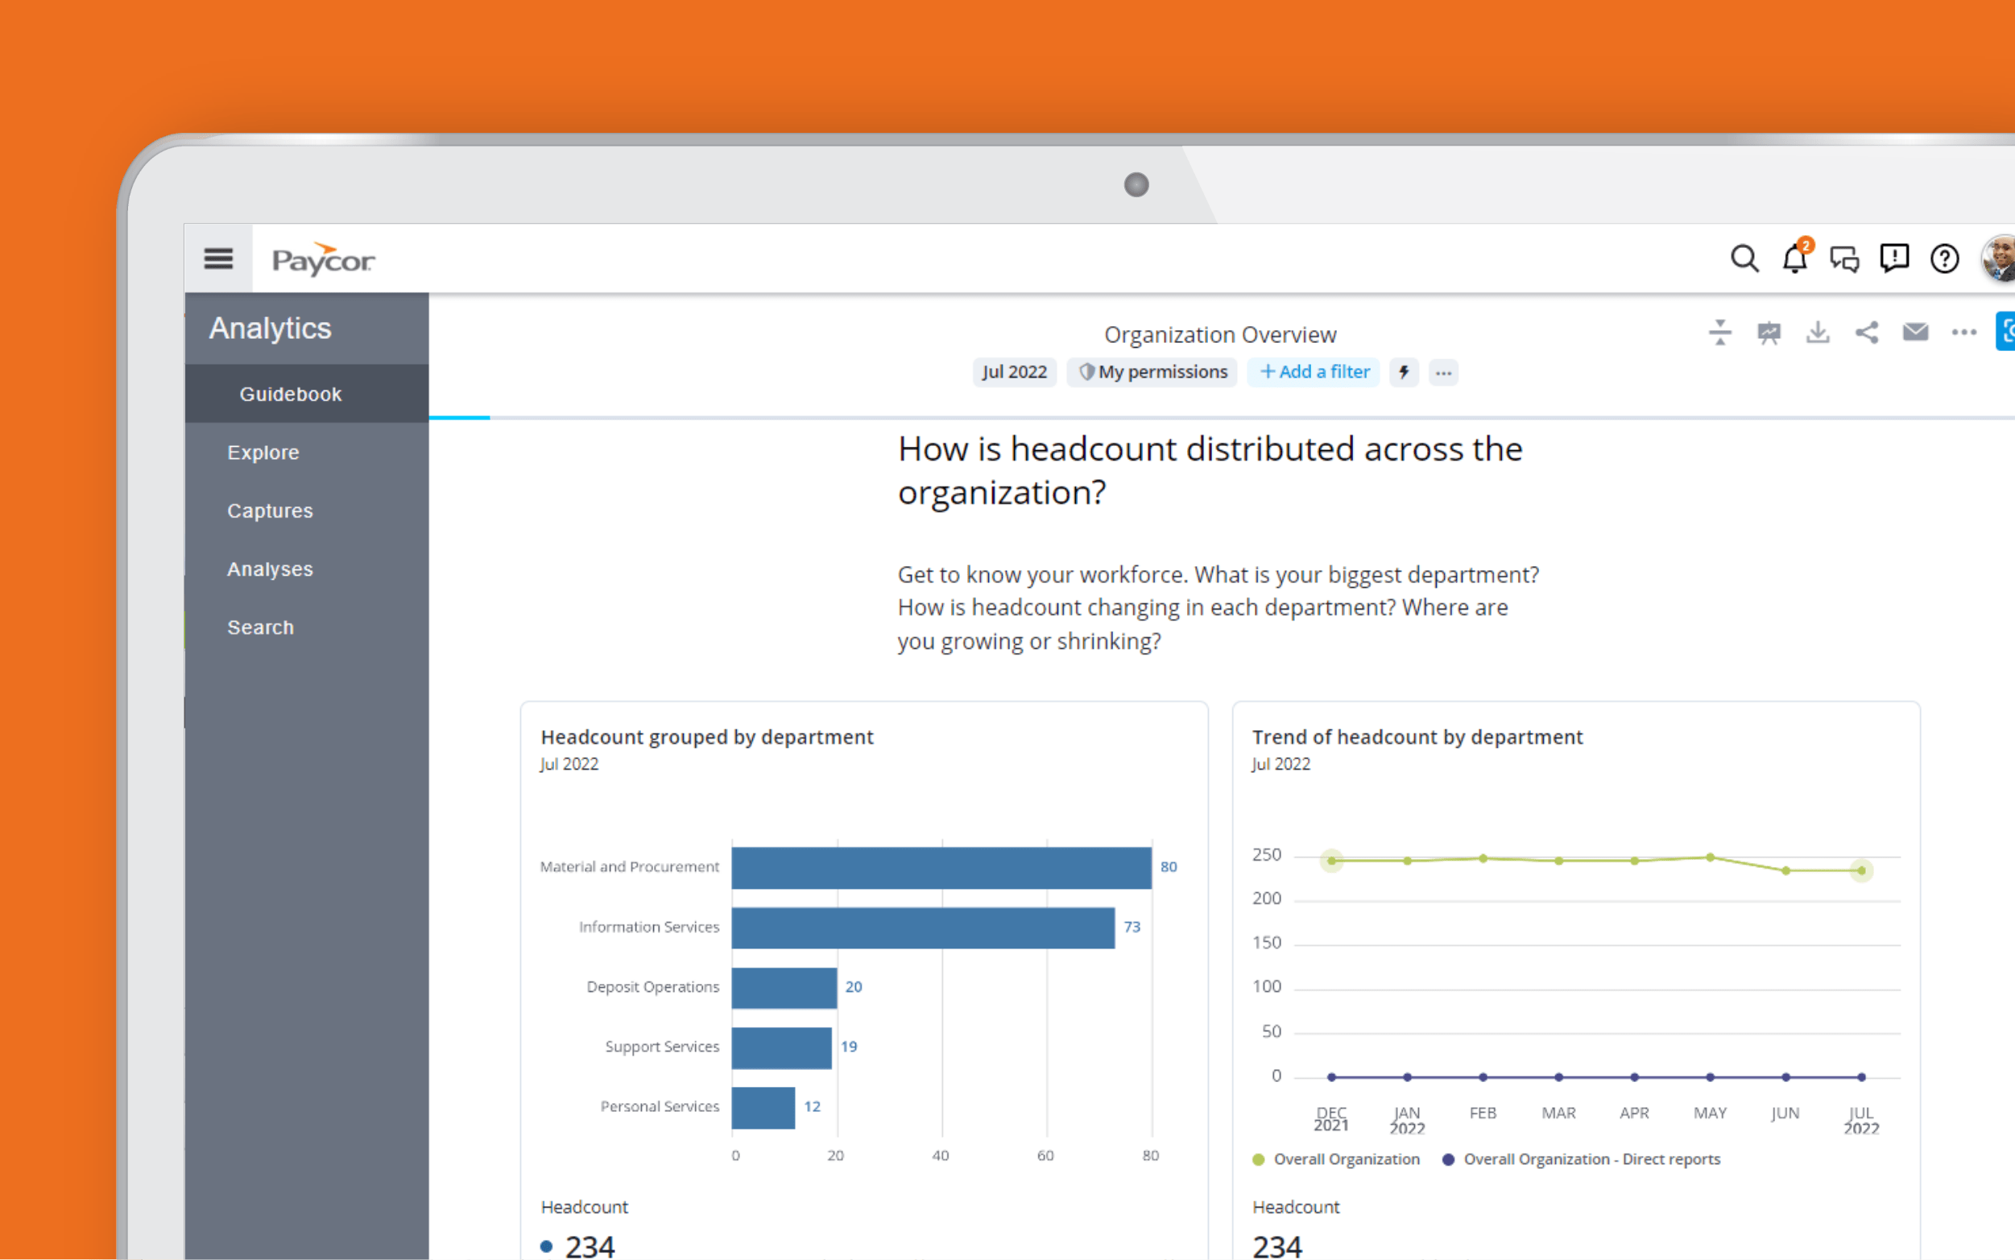Open the notifications bell
Screen dimensions: 2015x1260
coord(1795,258)
